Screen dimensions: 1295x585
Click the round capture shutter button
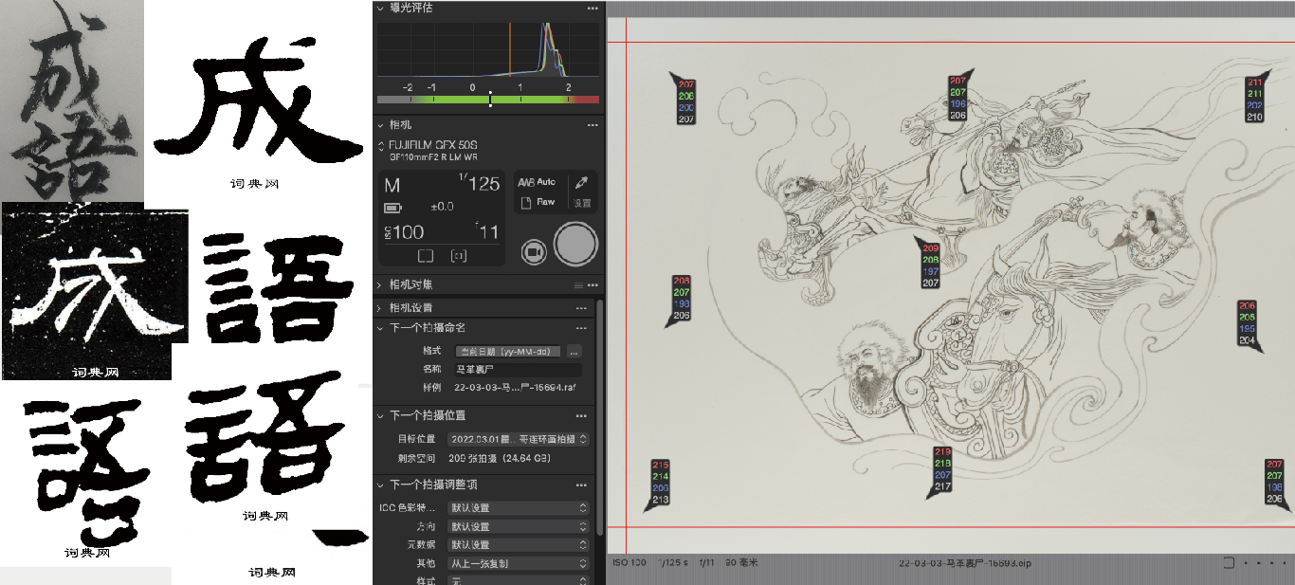(575, 246)
